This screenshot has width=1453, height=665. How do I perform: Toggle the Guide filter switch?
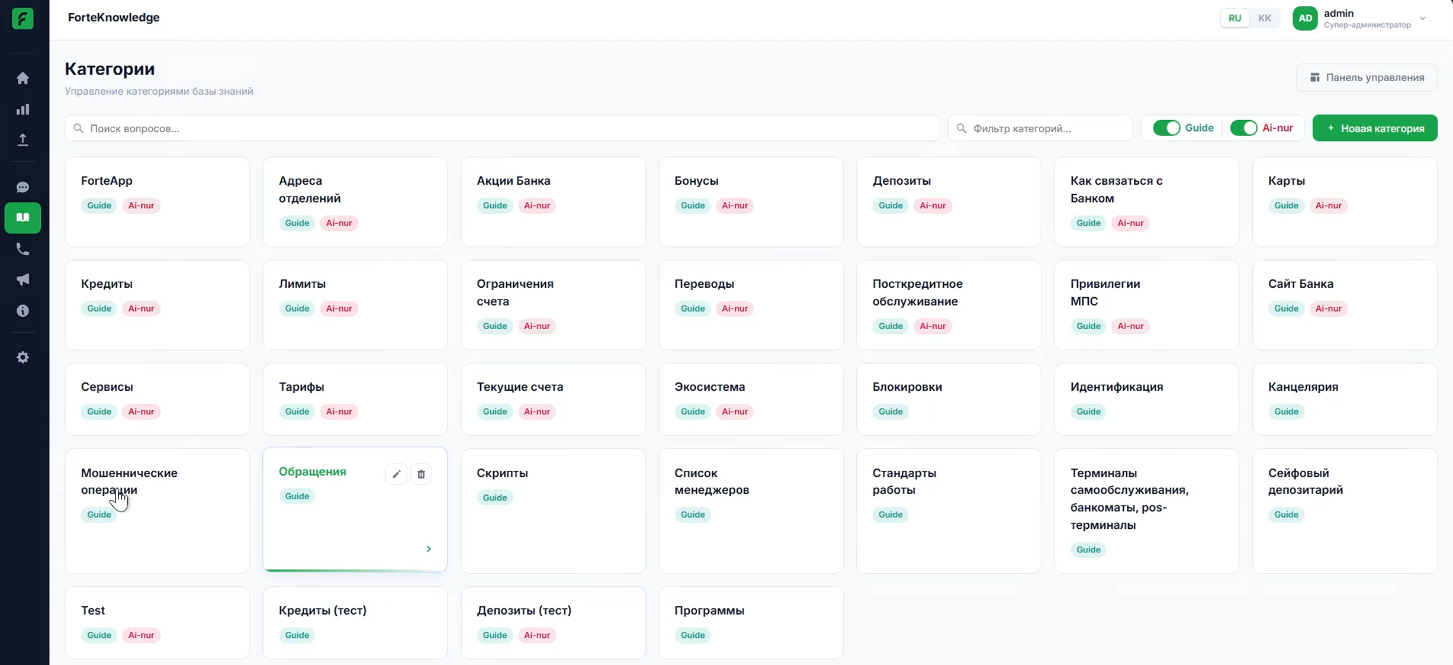click(1166, 128)
